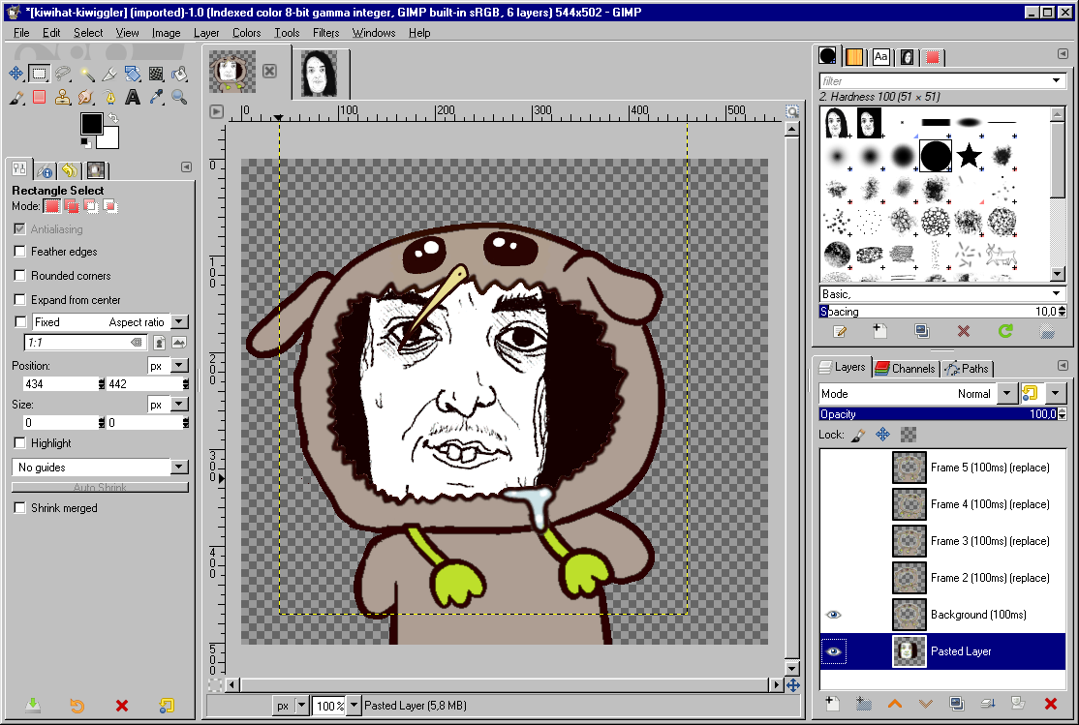Open the Layer menu

[x=205, y=32]
